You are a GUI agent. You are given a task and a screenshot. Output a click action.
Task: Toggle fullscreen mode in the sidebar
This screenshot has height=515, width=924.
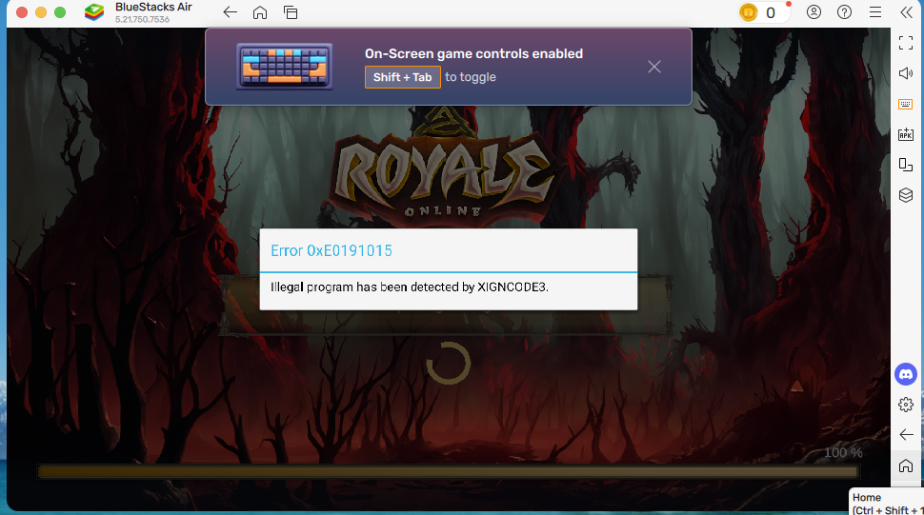[906, 43]
